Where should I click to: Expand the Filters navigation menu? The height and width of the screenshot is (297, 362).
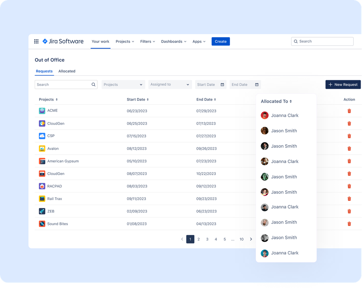point(148,42)
